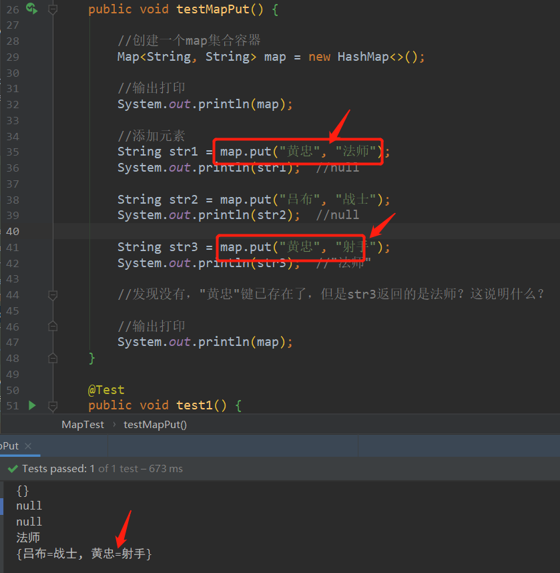Click line number 35 in the gutter

(13, 152)
